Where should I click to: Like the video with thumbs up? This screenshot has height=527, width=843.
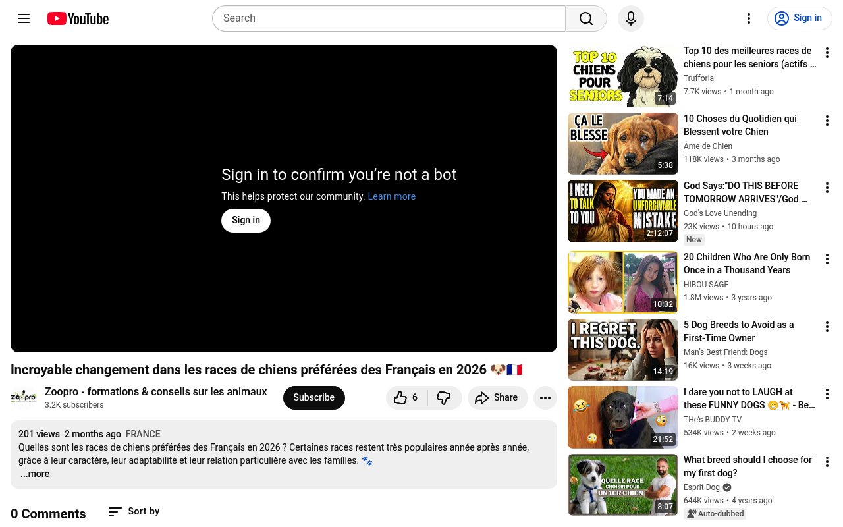406,397
